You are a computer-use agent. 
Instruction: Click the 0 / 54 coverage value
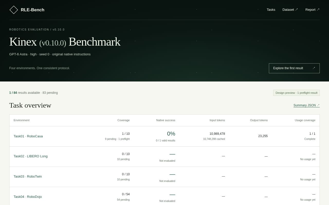point(126,194)
